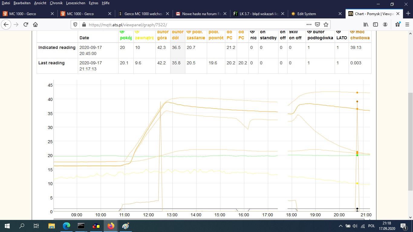Open a new browser tab
The width and height of the screenshot is (413, 232).
point(408,14)
